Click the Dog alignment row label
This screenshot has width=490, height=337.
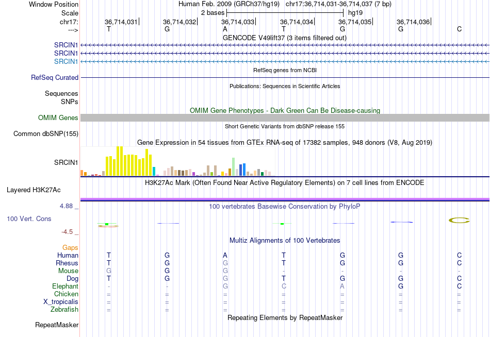pos(72,279)
